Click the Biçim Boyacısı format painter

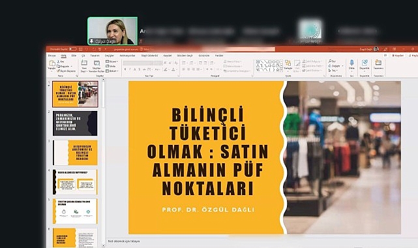click(67, 71)
